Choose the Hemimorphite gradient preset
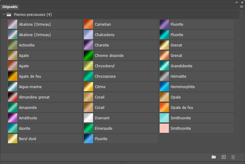This screenshot has width=245, height=164. click(164, 87)
